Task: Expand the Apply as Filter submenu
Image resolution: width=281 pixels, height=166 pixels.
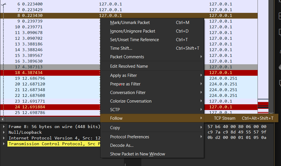Action: pos(123,75)
